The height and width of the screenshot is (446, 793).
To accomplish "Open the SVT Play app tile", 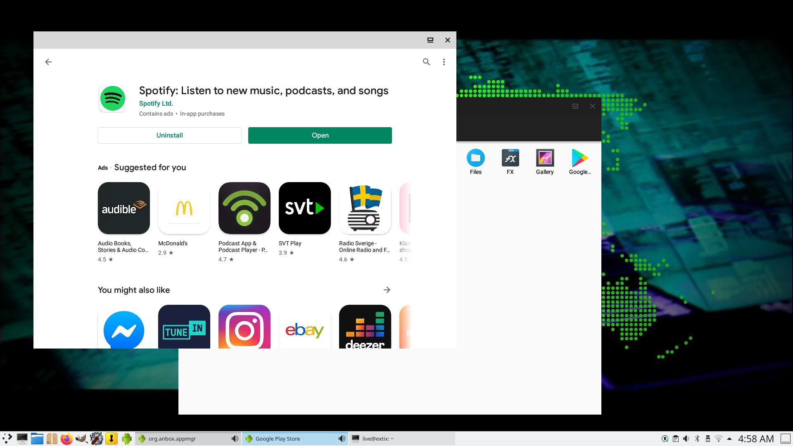I will 305,208.
